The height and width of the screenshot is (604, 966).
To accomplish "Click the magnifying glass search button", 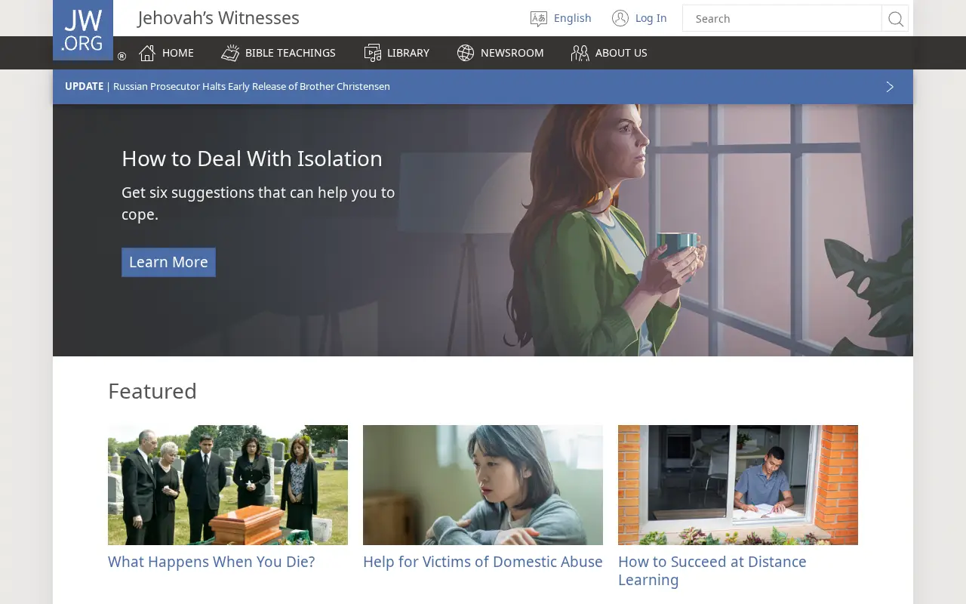I will click(895, 19).
